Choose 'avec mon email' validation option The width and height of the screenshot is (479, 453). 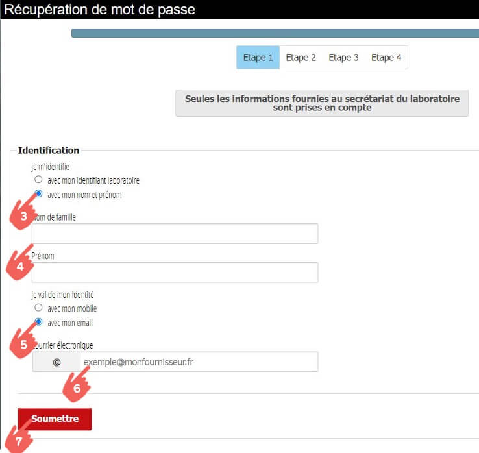tap(39, 322)
